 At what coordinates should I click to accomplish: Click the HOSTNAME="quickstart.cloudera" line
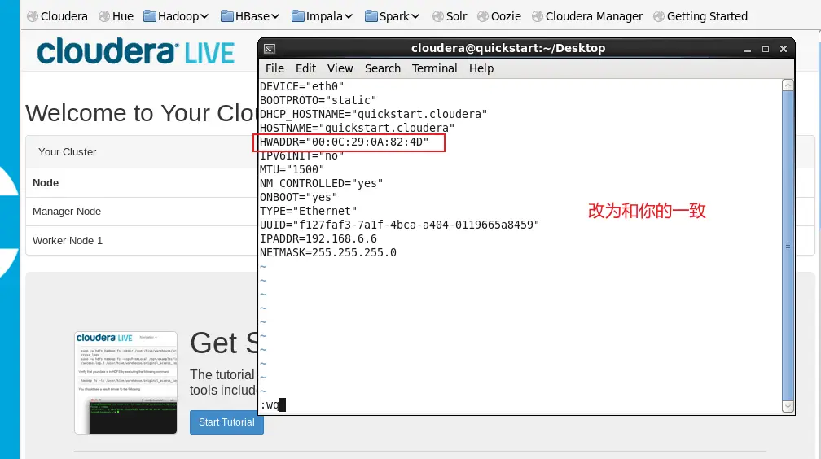point(357,129)
